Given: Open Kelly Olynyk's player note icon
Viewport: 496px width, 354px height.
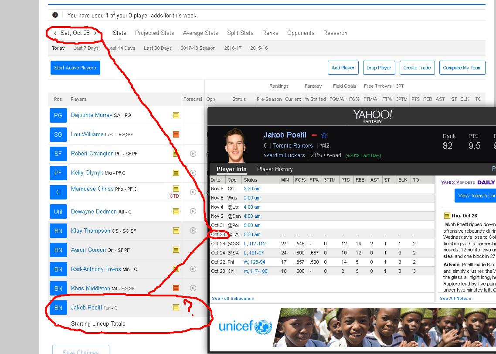Looking at the screenshot, I should [176, 173].
